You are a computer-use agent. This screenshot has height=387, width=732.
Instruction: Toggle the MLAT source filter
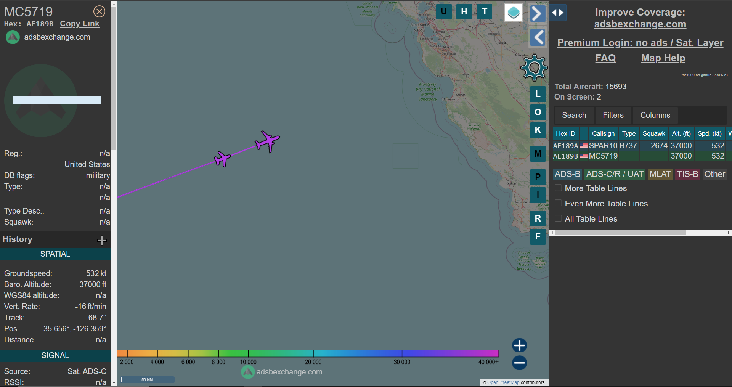point(660,174)
